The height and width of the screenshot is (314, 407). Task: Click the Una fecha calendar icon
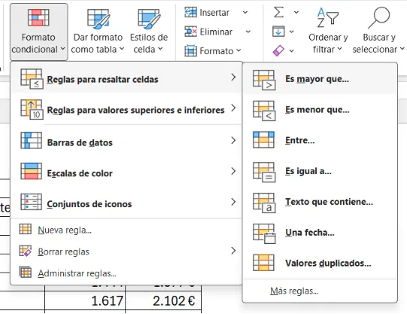[x=264, y=233]
